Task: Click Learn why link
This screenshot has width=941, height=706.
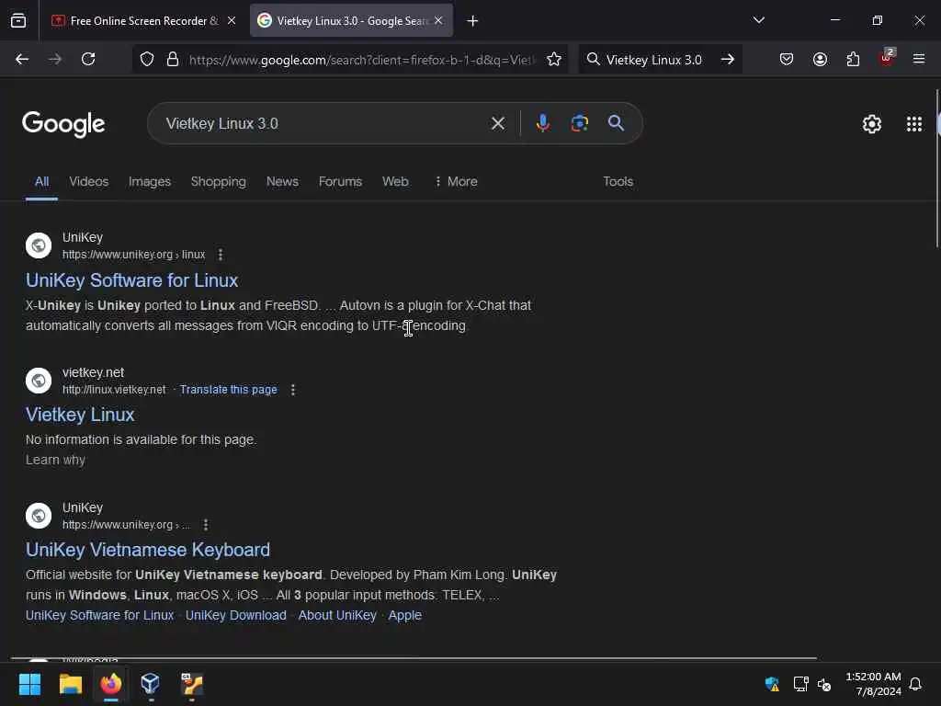Action: (x=55, y=460)
